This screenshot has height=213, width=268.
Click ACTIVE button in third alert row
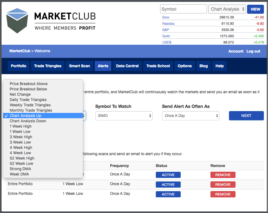click(x=168, y=194)
